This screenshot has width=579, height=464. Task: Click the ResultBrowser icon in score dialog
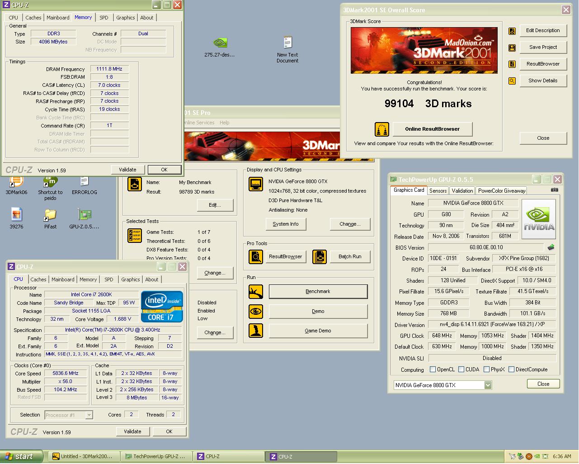point(512,64)
